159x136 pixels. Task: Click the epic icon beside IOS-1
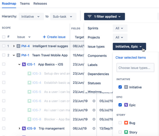pos(24,64)
